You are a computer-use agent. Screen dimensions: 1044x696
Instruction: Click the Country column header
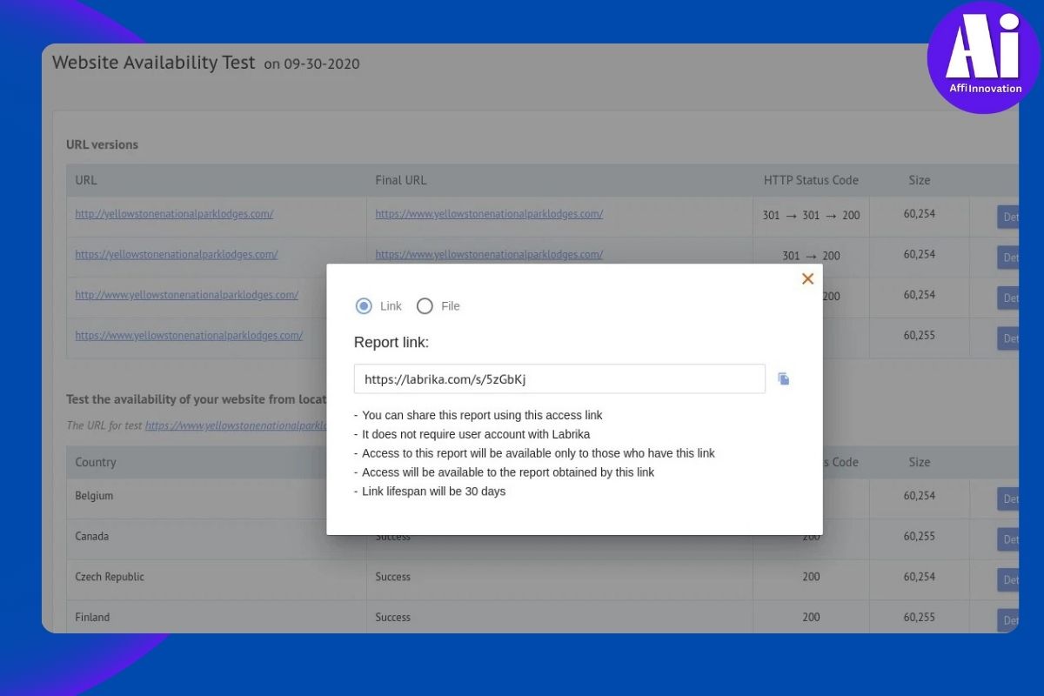(x=96, y=463)
